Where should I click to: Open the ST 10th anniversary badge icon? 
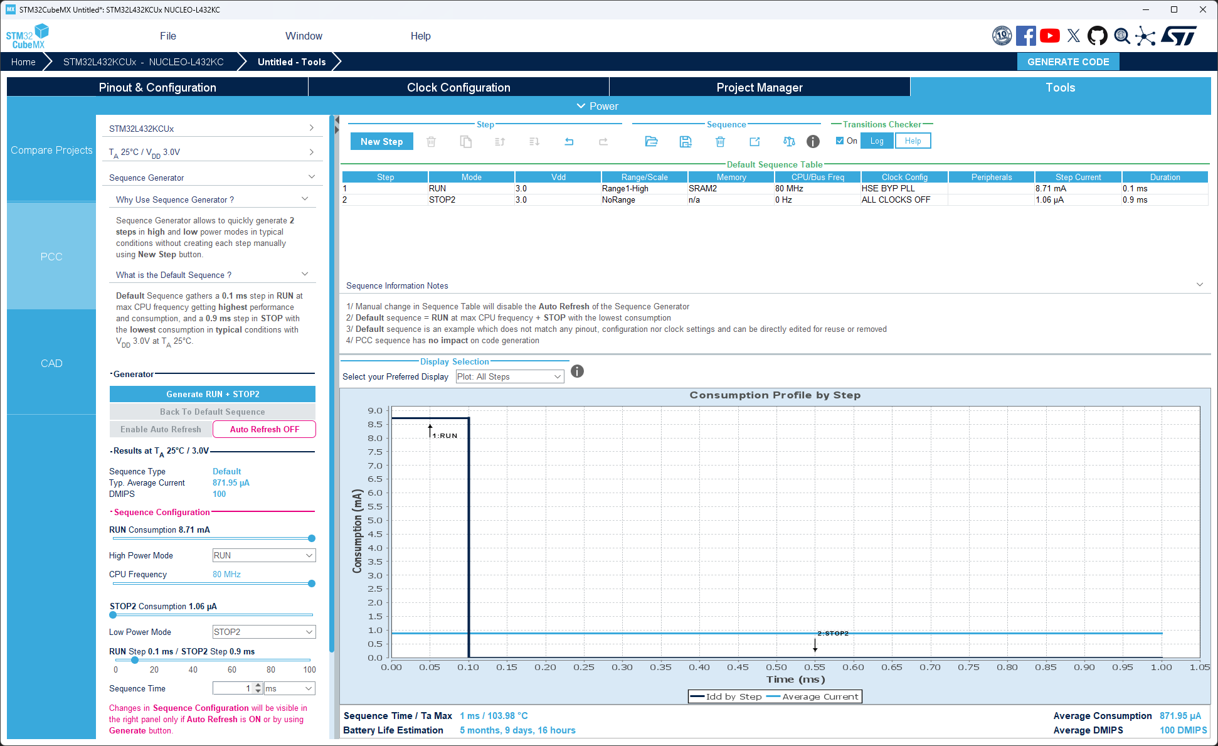(1002, 36)
